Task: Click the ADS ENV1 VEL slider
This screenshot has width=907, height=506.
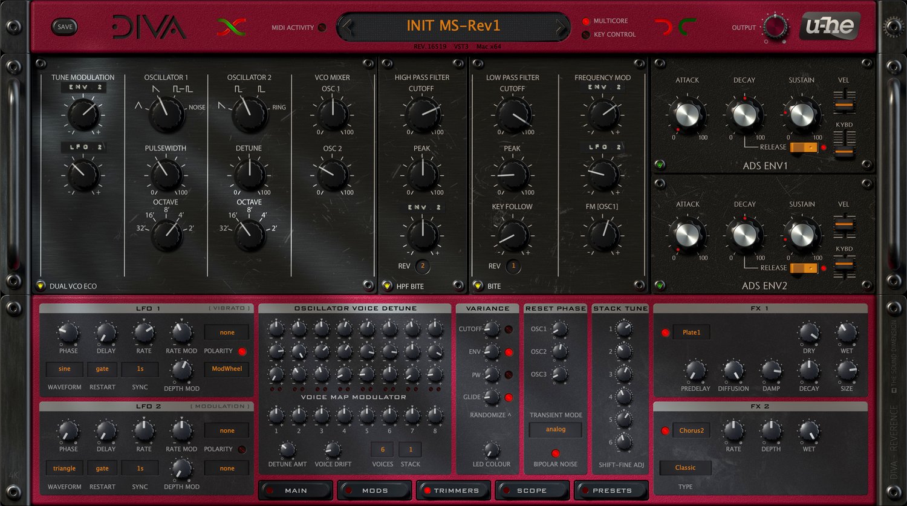Action: coord(844,104)
